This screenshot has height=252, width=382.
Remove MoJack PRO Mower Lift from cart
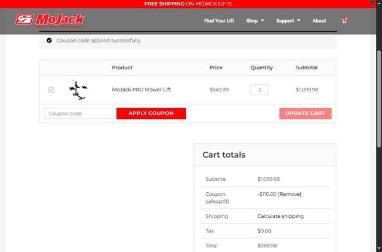click(x=51, y=90)
